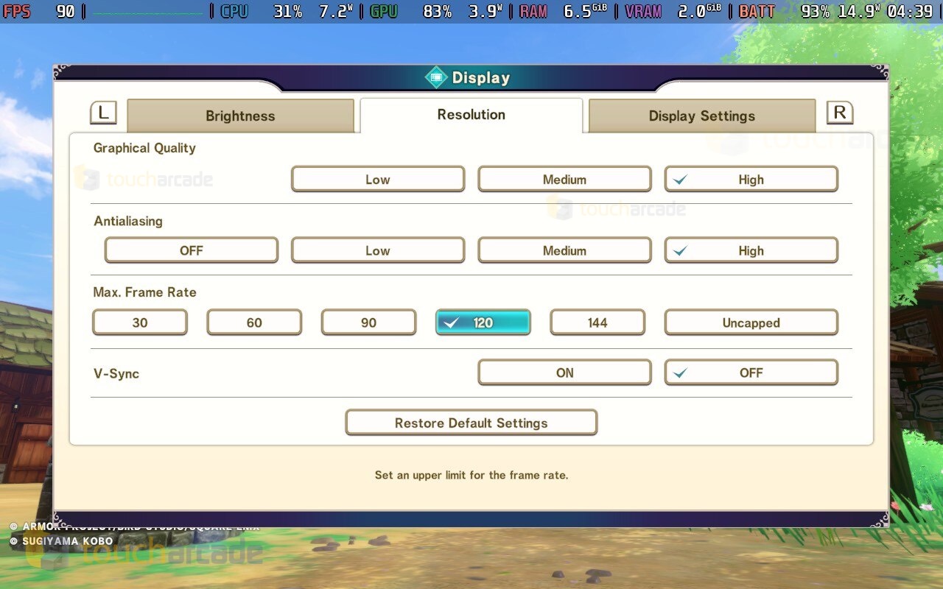Click the Antialiasing label
Image resolution: width=943 pixels, height=589 pixels.
(128, 221)
